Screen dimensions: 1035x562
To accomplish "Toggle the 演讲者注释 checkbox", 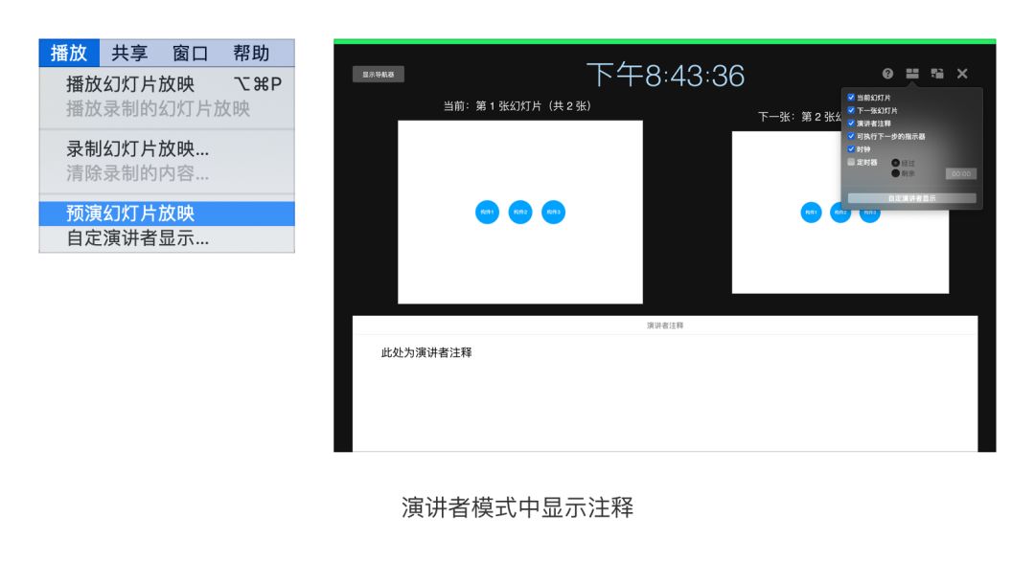I will click(x=851, y=123).
